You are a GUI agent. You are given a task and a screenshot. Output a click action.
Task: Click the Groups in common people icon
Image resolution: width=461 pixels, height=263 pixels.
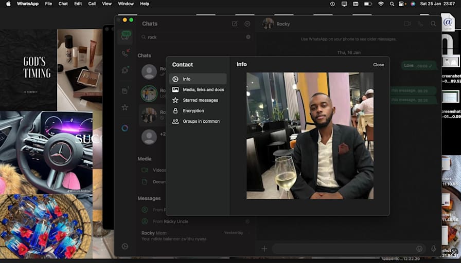[175, 121]
